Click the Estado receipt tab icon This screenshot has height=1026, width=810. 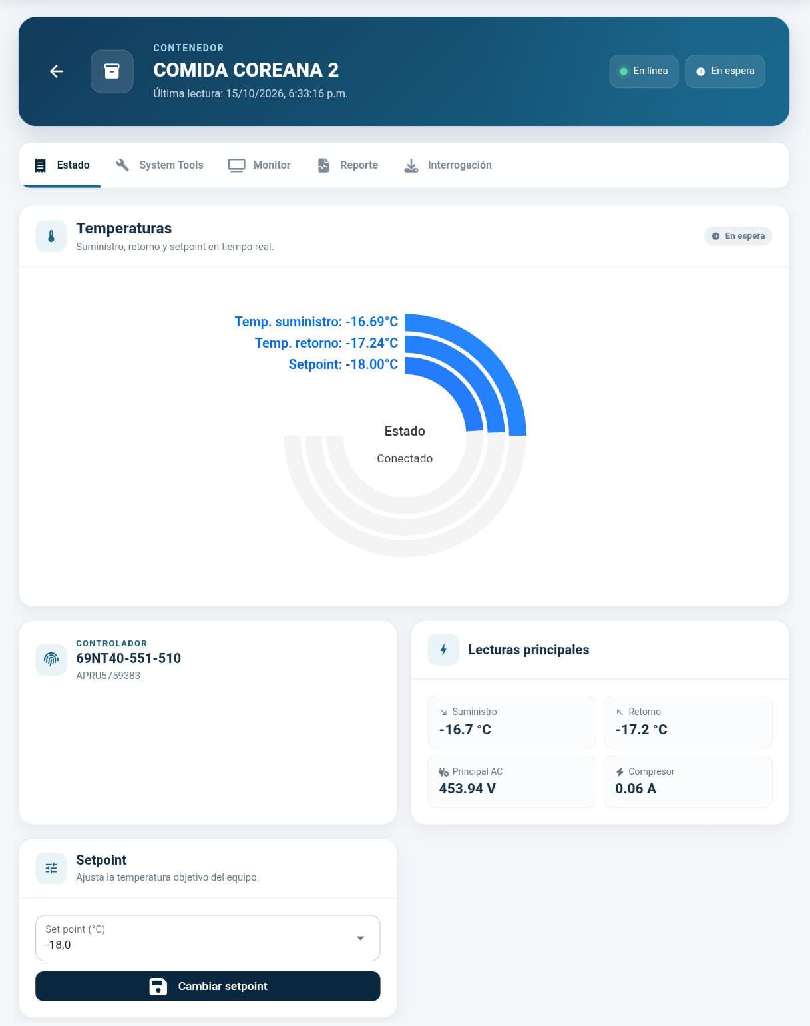click(41, 165)
